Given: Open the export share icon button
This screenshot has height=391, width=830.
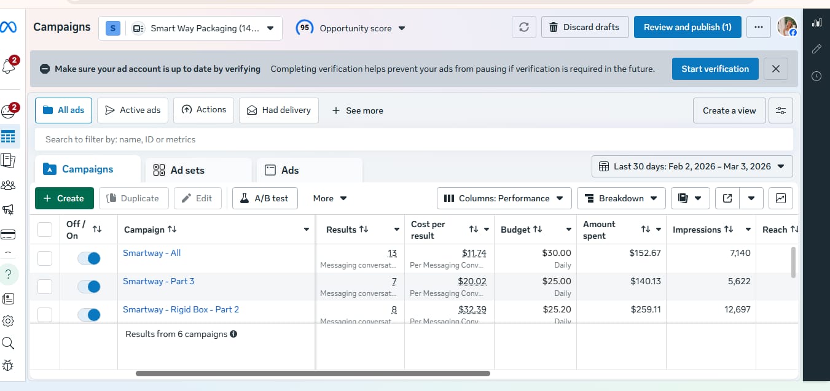Looking at the screenshot, I should click(x=727, y=198).
